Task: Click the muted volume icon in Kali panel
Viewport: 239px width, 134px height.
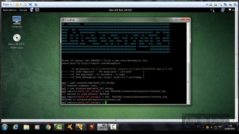Action: coord(212,10)
